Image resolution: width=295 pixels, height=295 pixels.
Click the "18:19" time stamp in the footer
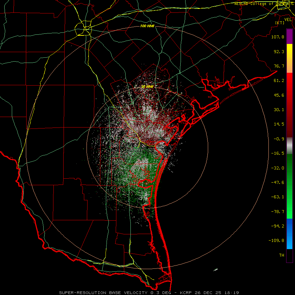pyautogui.click(x=232, y=293)
